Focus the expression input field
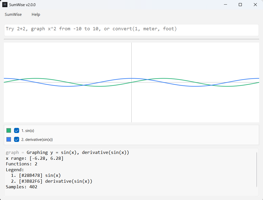Image resolution: width=263 pixels, height=200 pixels. point(131,30)
